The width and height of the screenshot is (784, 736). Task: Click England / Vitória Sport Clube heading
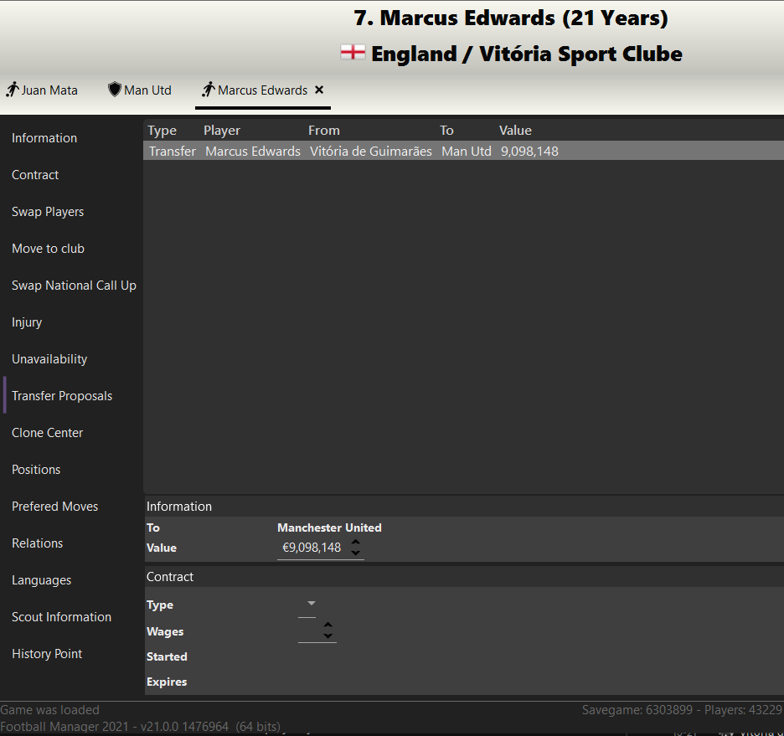tap(527, 54)
